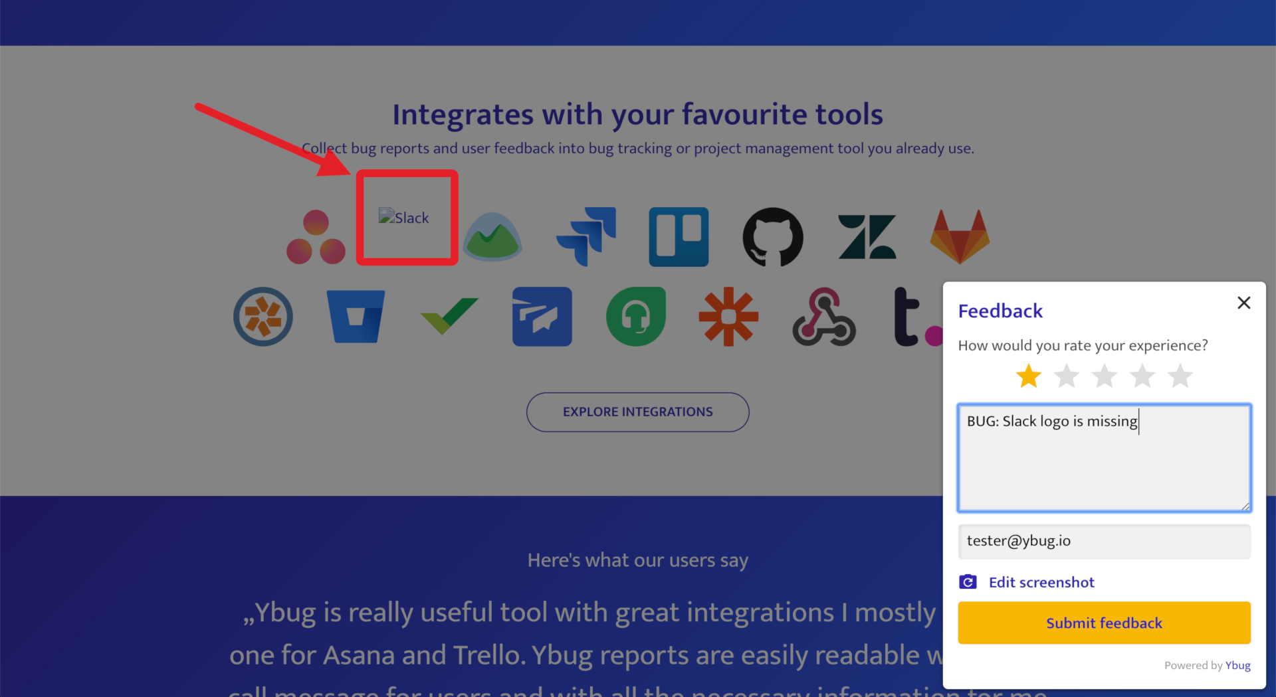
Task: Rate experience three stars
Action: (x=1105, y=376)
